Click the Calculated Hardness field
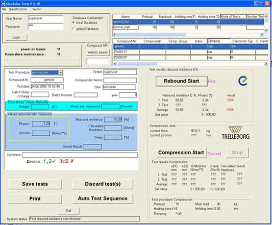The width and height of the screenshot is (272, 225). click(113, 128)
